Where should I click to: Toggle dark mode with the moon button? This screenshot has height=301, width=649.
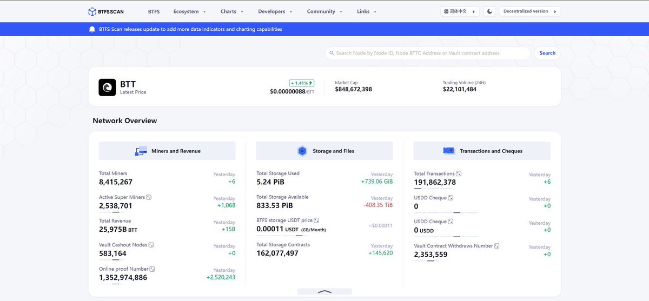(489, 11)
